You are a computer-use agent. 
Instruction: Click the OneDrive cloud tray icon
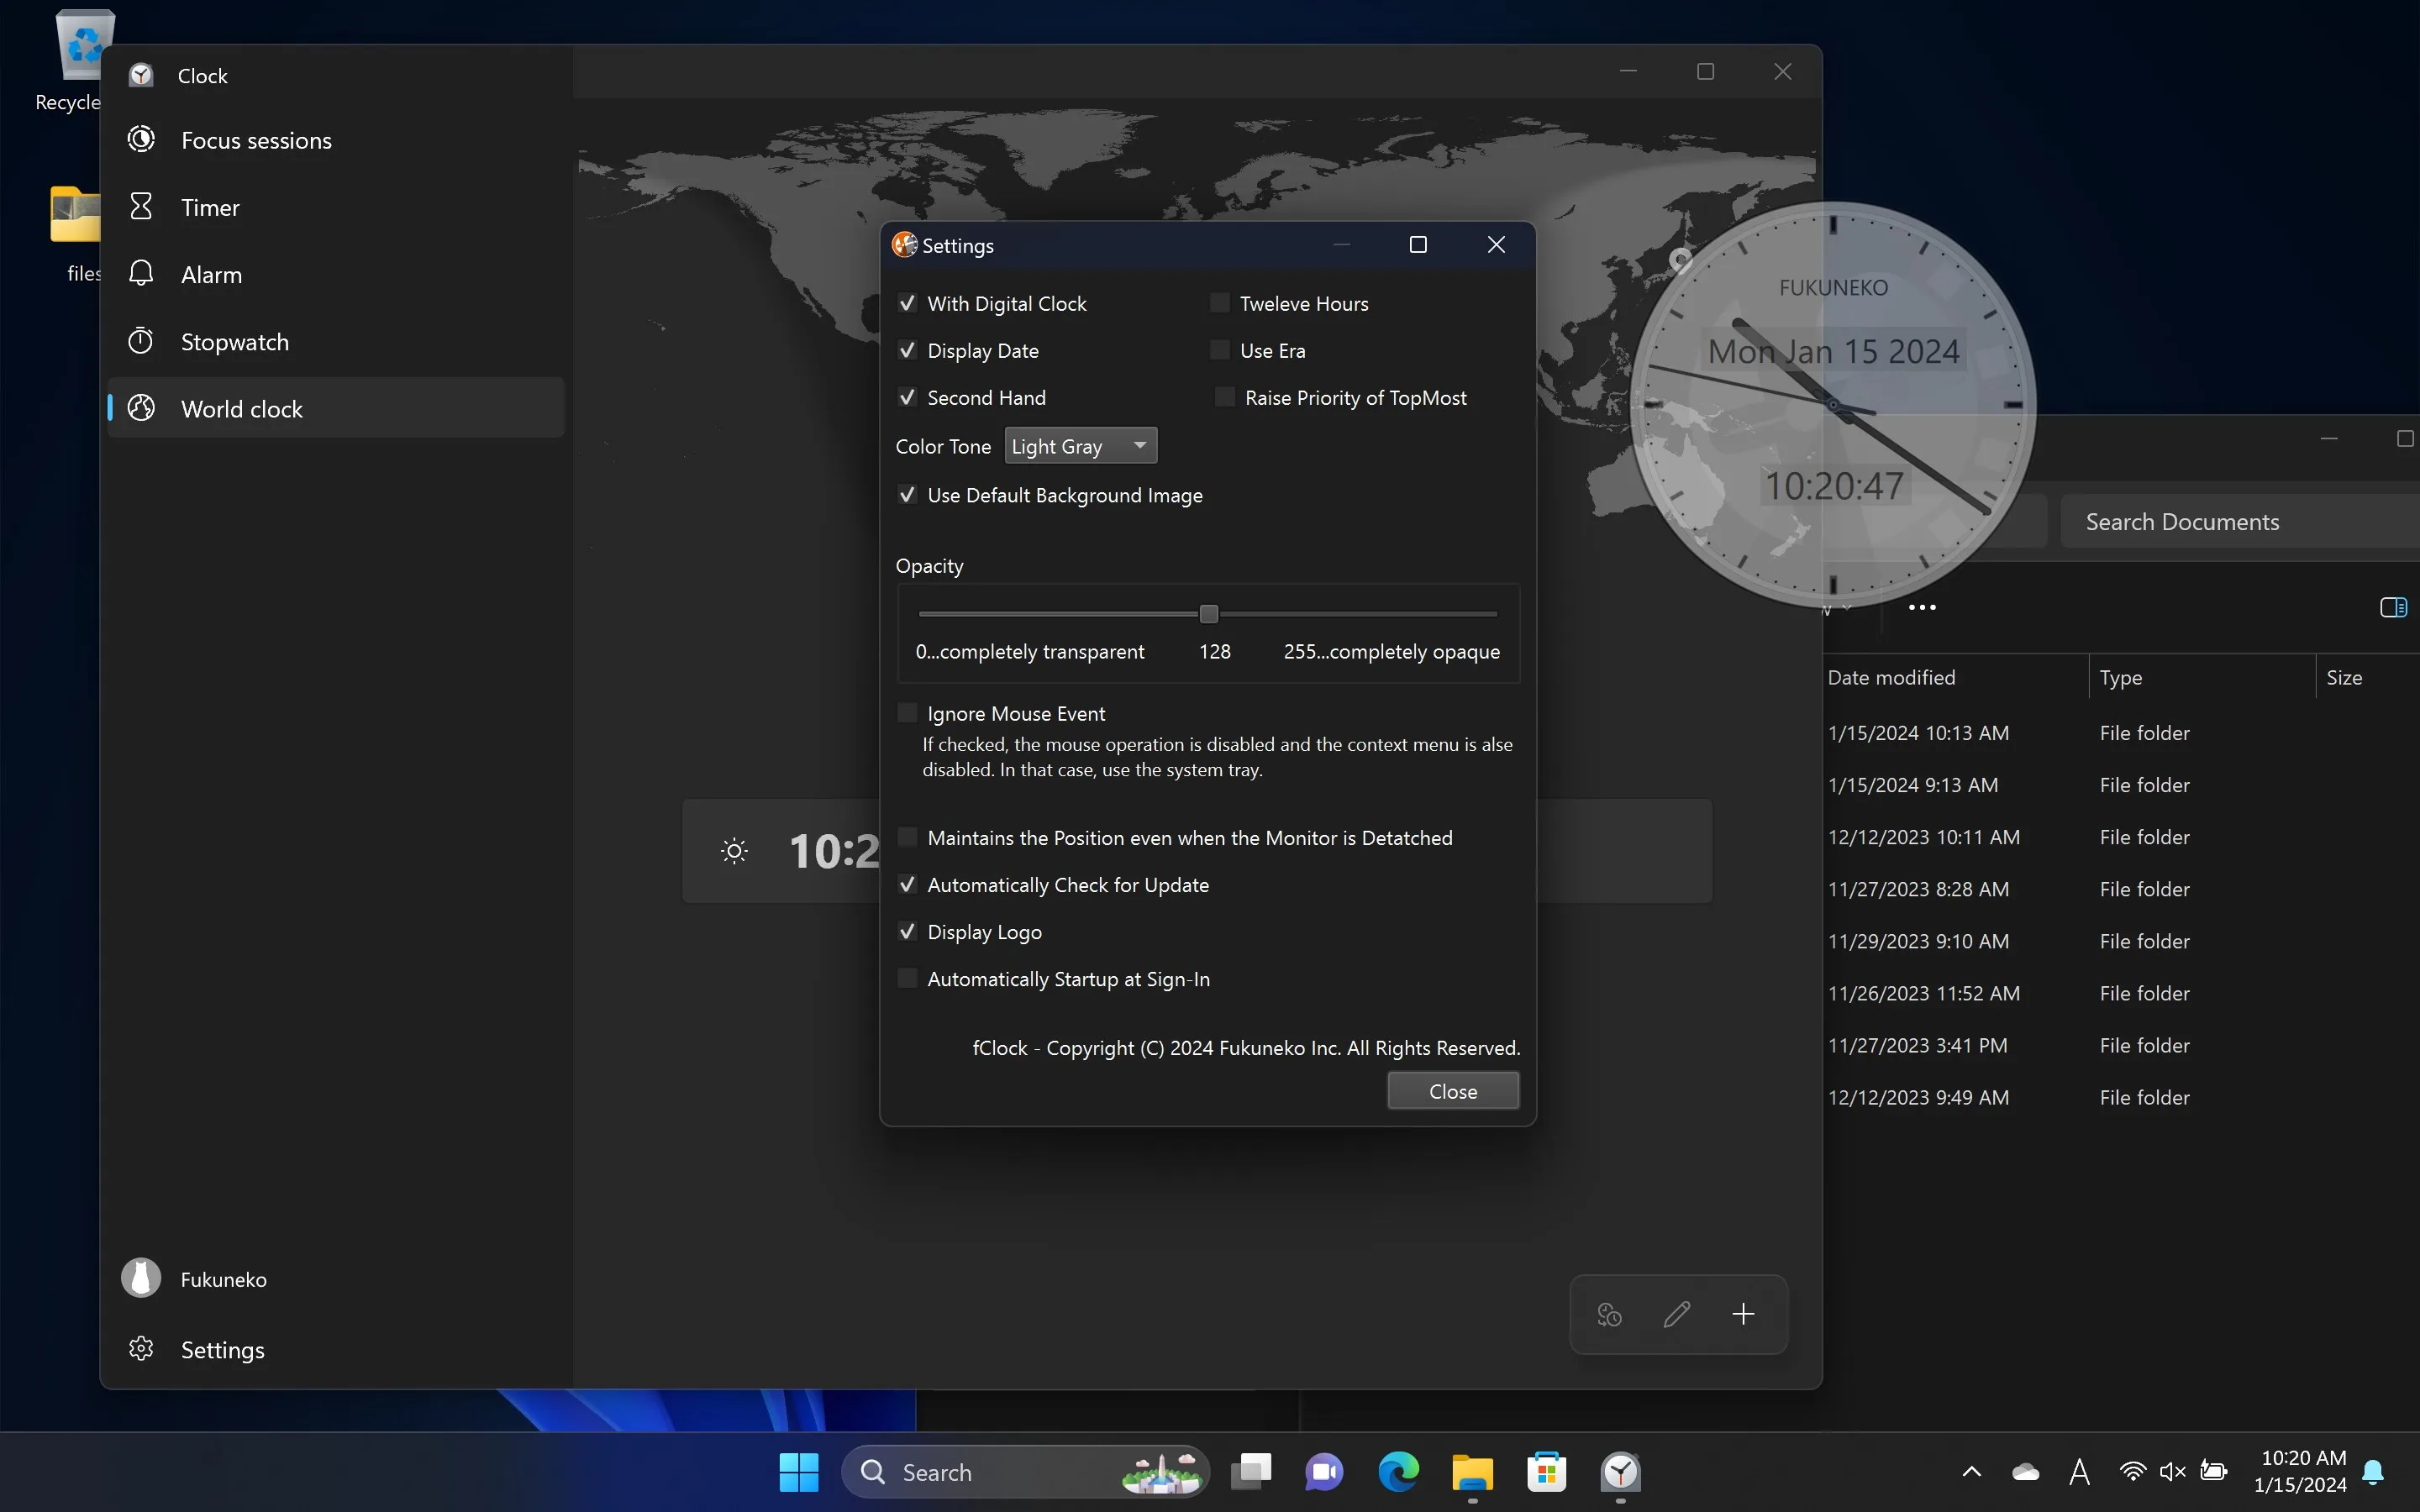[2026, 1472]
